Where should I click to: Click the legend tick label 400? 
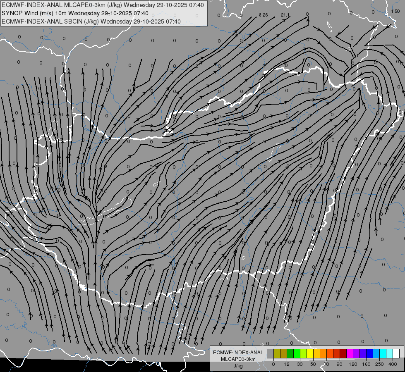[x=393, y=364]
